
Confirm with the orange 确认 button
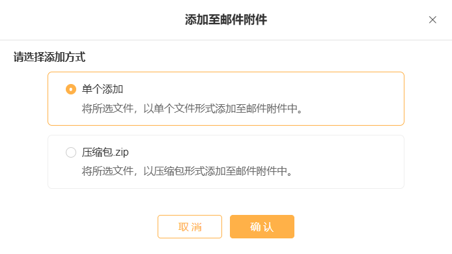[262, 227]
